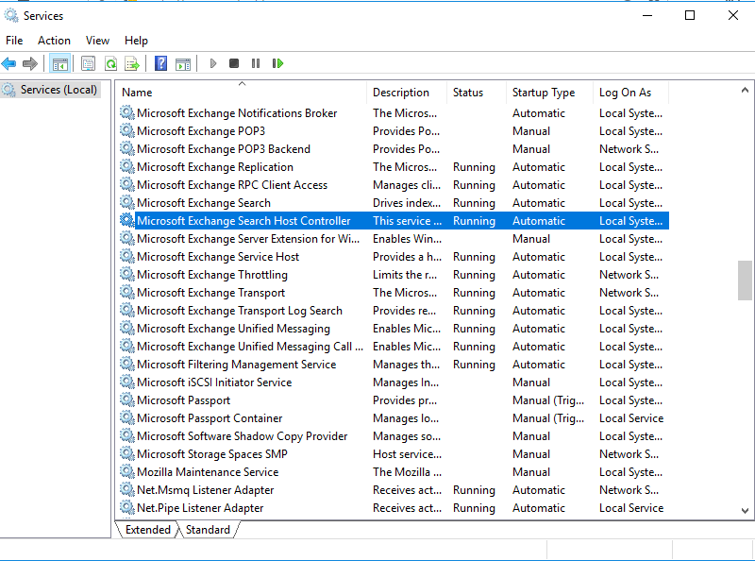This screenshot has width=755, height=561.
Task: Switch to the Standard tab
Action: (208, 530)
